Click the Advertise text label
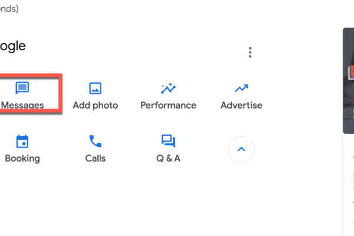 (241, 106)
